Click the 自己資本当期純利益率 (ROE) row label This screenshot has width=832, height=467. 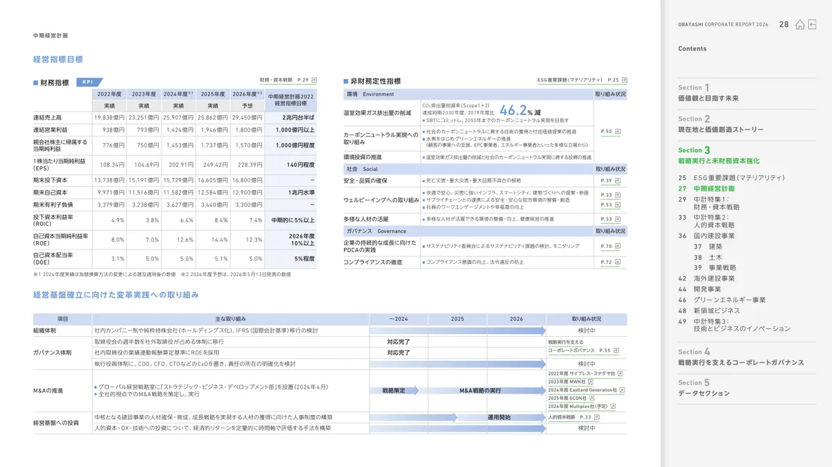point(60,240)
